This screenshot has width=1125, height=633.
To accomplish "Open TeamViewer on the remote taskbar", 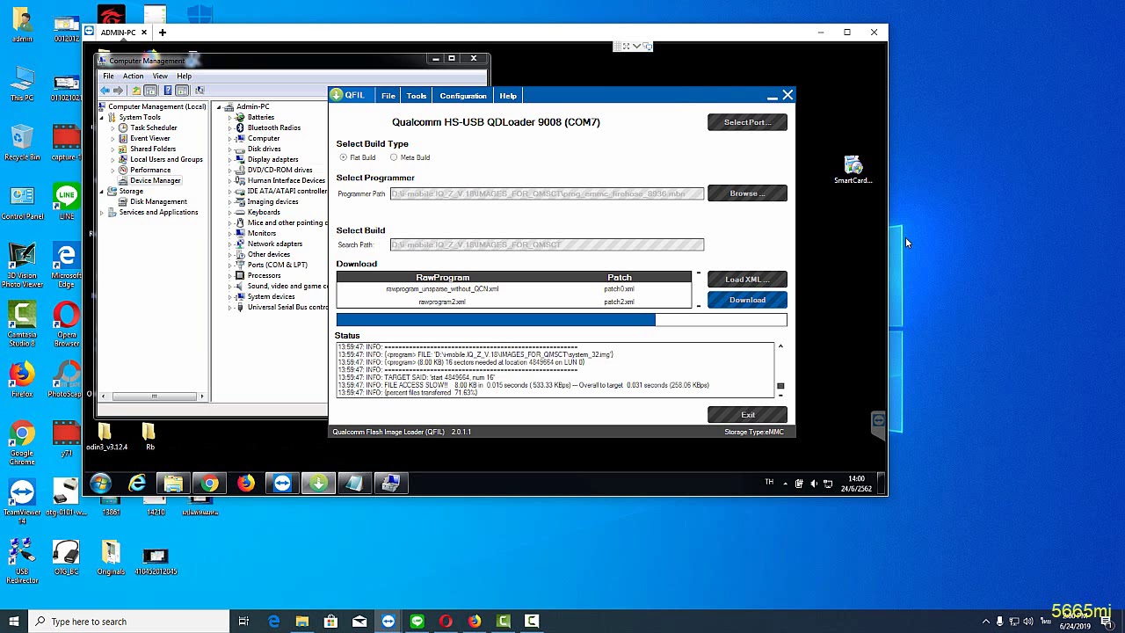I will point(281,483).
